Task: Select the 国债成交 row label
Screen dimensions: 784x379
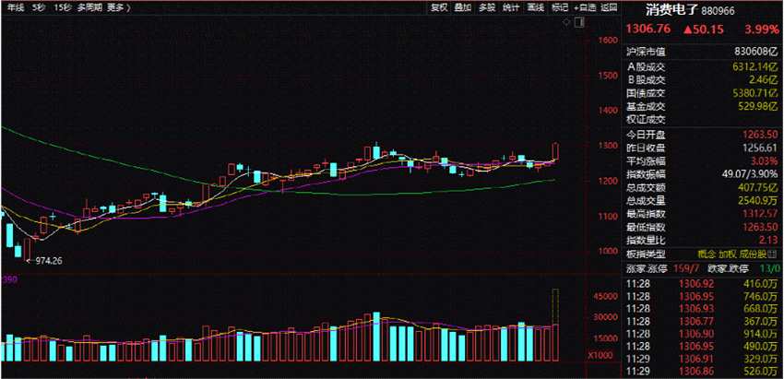Action: click(647, 93)
